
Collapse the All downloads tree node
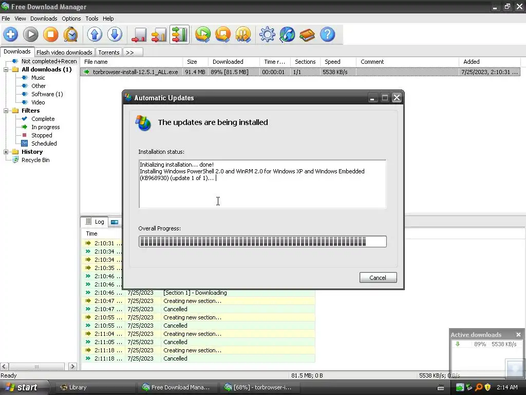point(6,69)
